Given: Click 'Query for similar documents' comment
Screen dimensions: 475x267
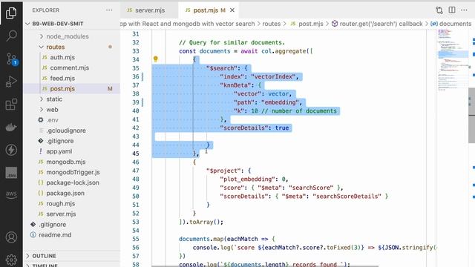Looking at the screenshot, I should coord(232,42).
